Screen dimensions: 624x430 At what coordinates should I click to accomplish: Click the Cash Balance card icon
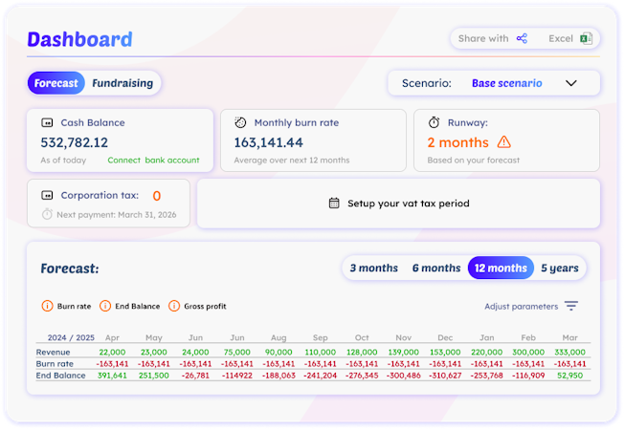pos(47,123)
